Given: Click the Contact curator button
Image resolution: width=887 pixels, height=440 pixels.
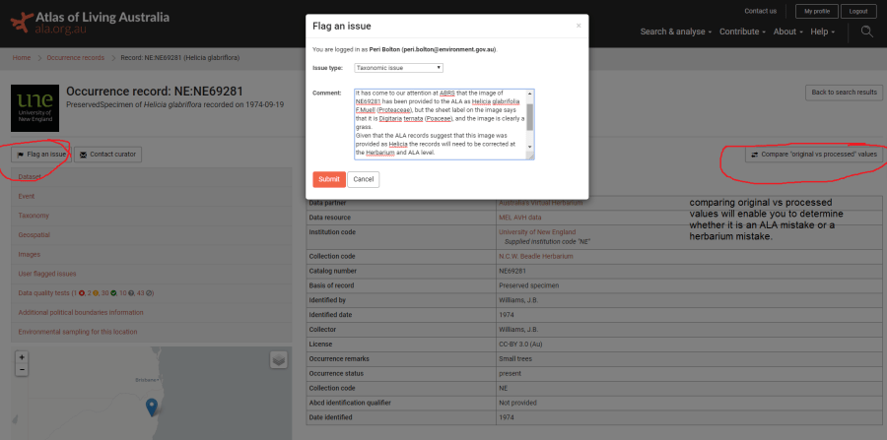Looking at the screenshot, I should tap(107, 155).
